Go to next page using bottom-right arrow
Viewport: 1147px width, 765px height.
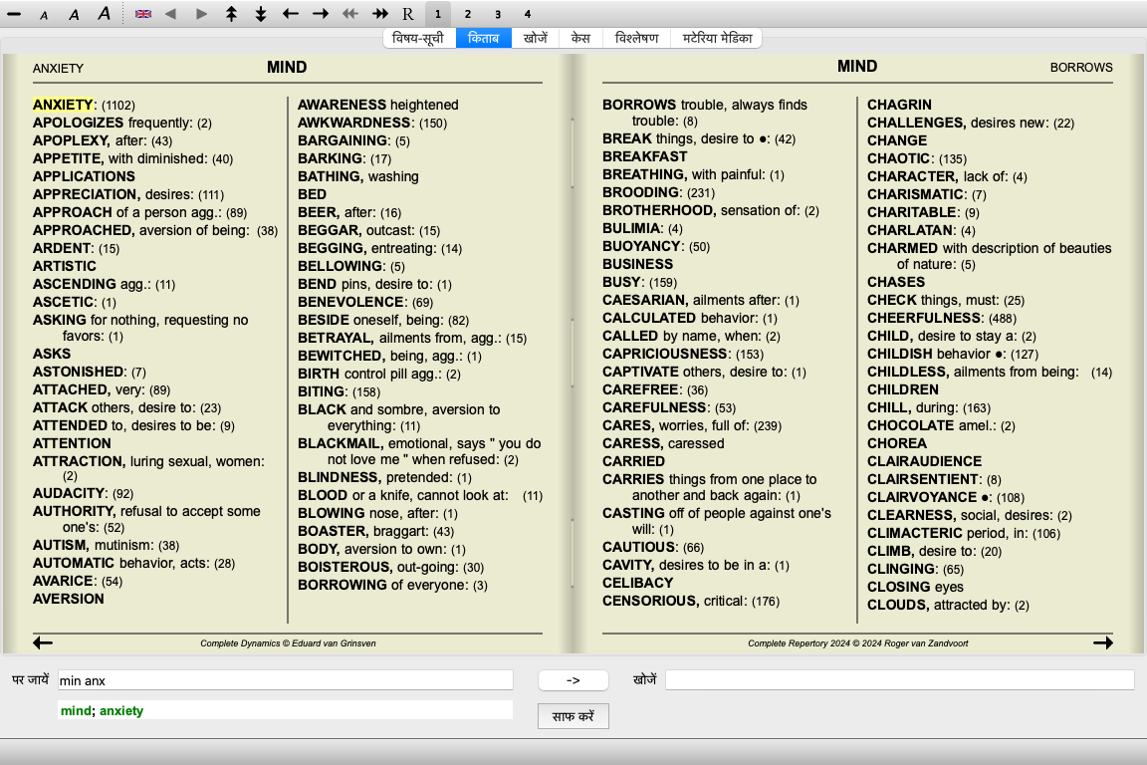[x=1102, y=643]
